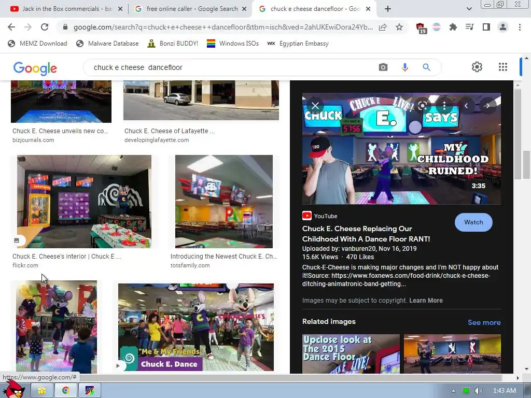531x398 pixels.
Task: Open Google quick settings gear
Action: [477, 67]
